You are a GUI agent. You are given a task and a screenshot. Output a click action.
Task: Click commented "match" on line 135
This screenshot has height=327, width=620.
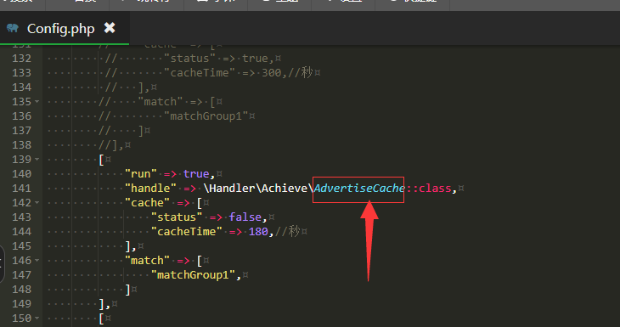coord(161,102)
